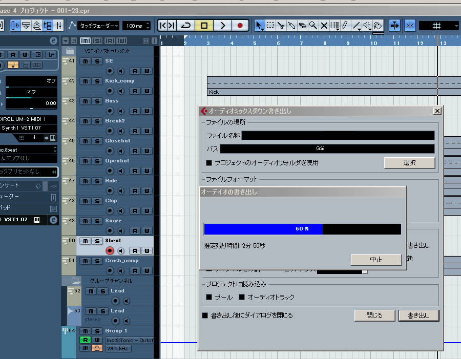Select the Play speaker tool
Viewport: 461px width, 359px height.
tap(367, 26)
